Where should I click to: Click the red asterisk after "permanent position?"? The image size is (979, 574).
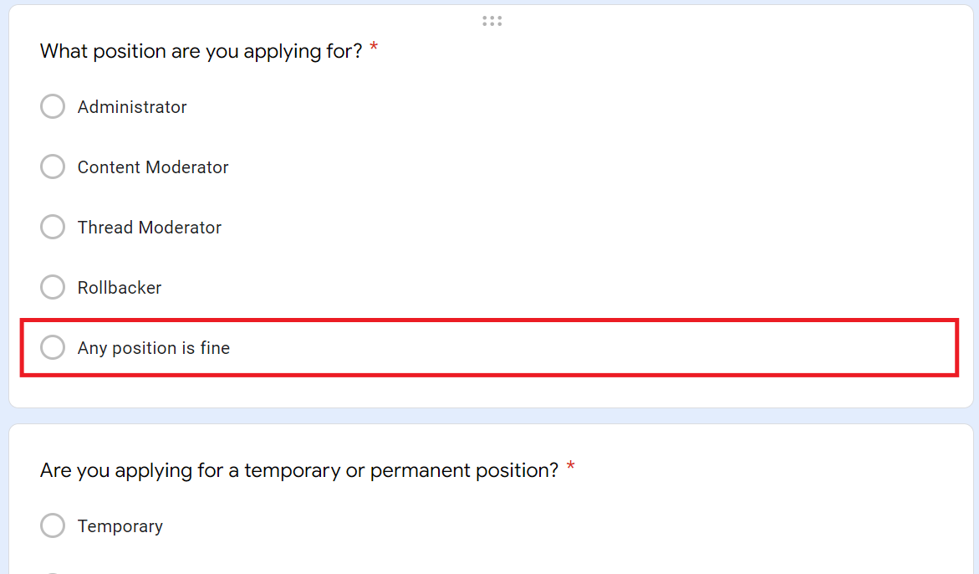click(570, 469)
